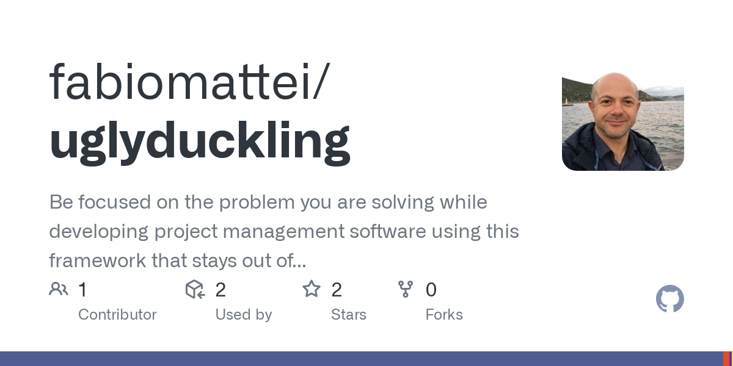Screen dimensions: 733x366
Task: Click the Used by package icon
Action: pyautogui.click(x=195, y=289)
